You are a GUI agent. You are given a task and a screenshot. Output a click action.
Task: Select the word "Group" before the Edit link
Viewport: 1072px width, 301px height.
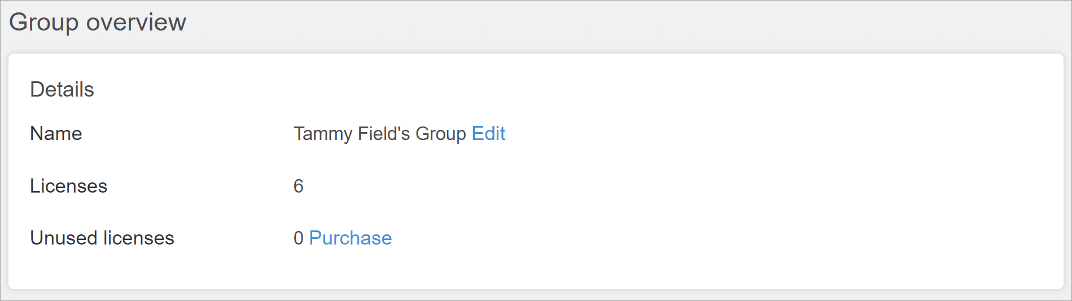tap(441, 134)
